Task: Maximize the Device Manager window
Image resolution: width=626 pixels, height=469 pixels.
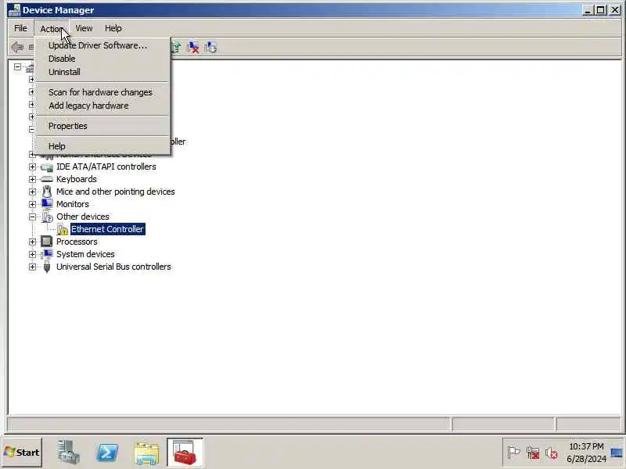Action: (600, 10)
